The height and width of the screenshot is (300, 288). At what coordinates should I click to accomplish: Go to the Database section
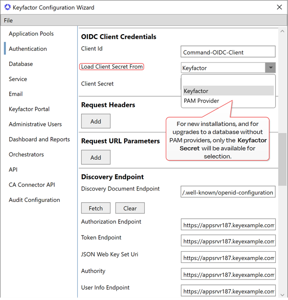tap(21, 64)
